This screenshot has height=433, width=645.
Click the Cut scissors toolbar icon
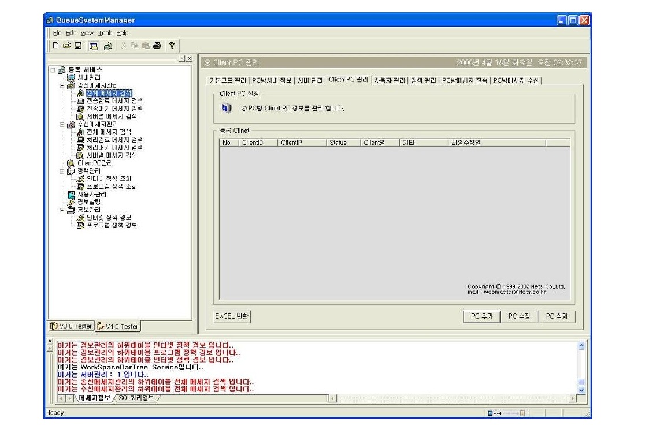click(123, 46)
